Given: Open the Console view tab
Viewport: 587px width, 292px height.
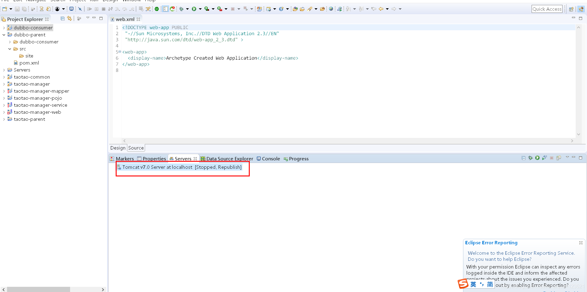Looking at the screenshot, I should pyautogui.click(x=268, y=159).
